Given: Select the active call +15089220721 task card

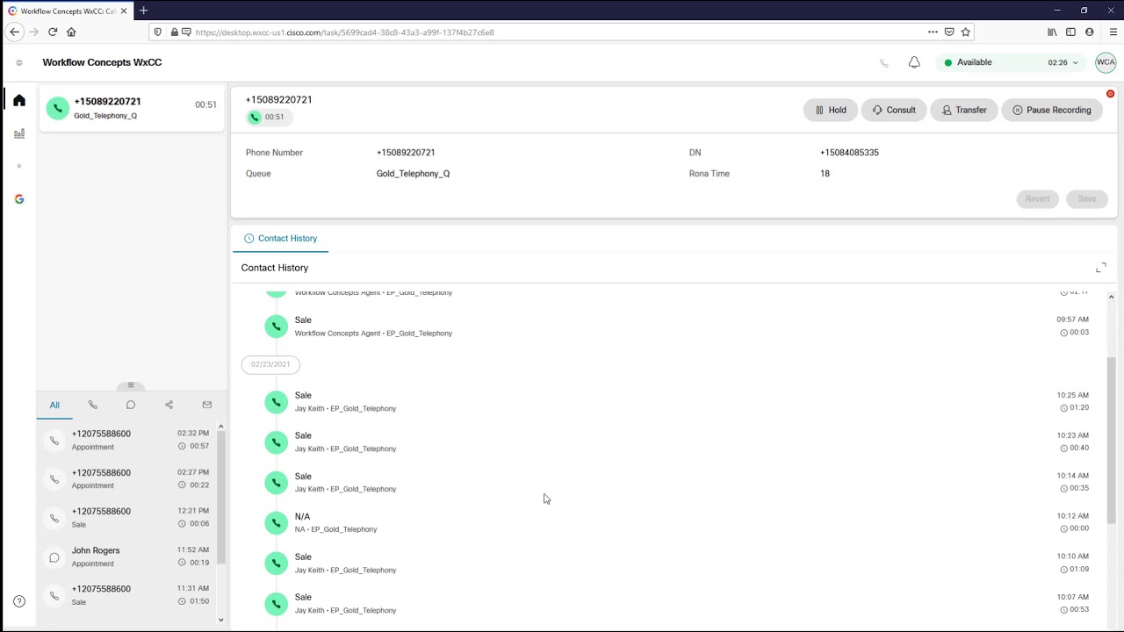Looking at the screenshot, I should (x=132, y=108).
